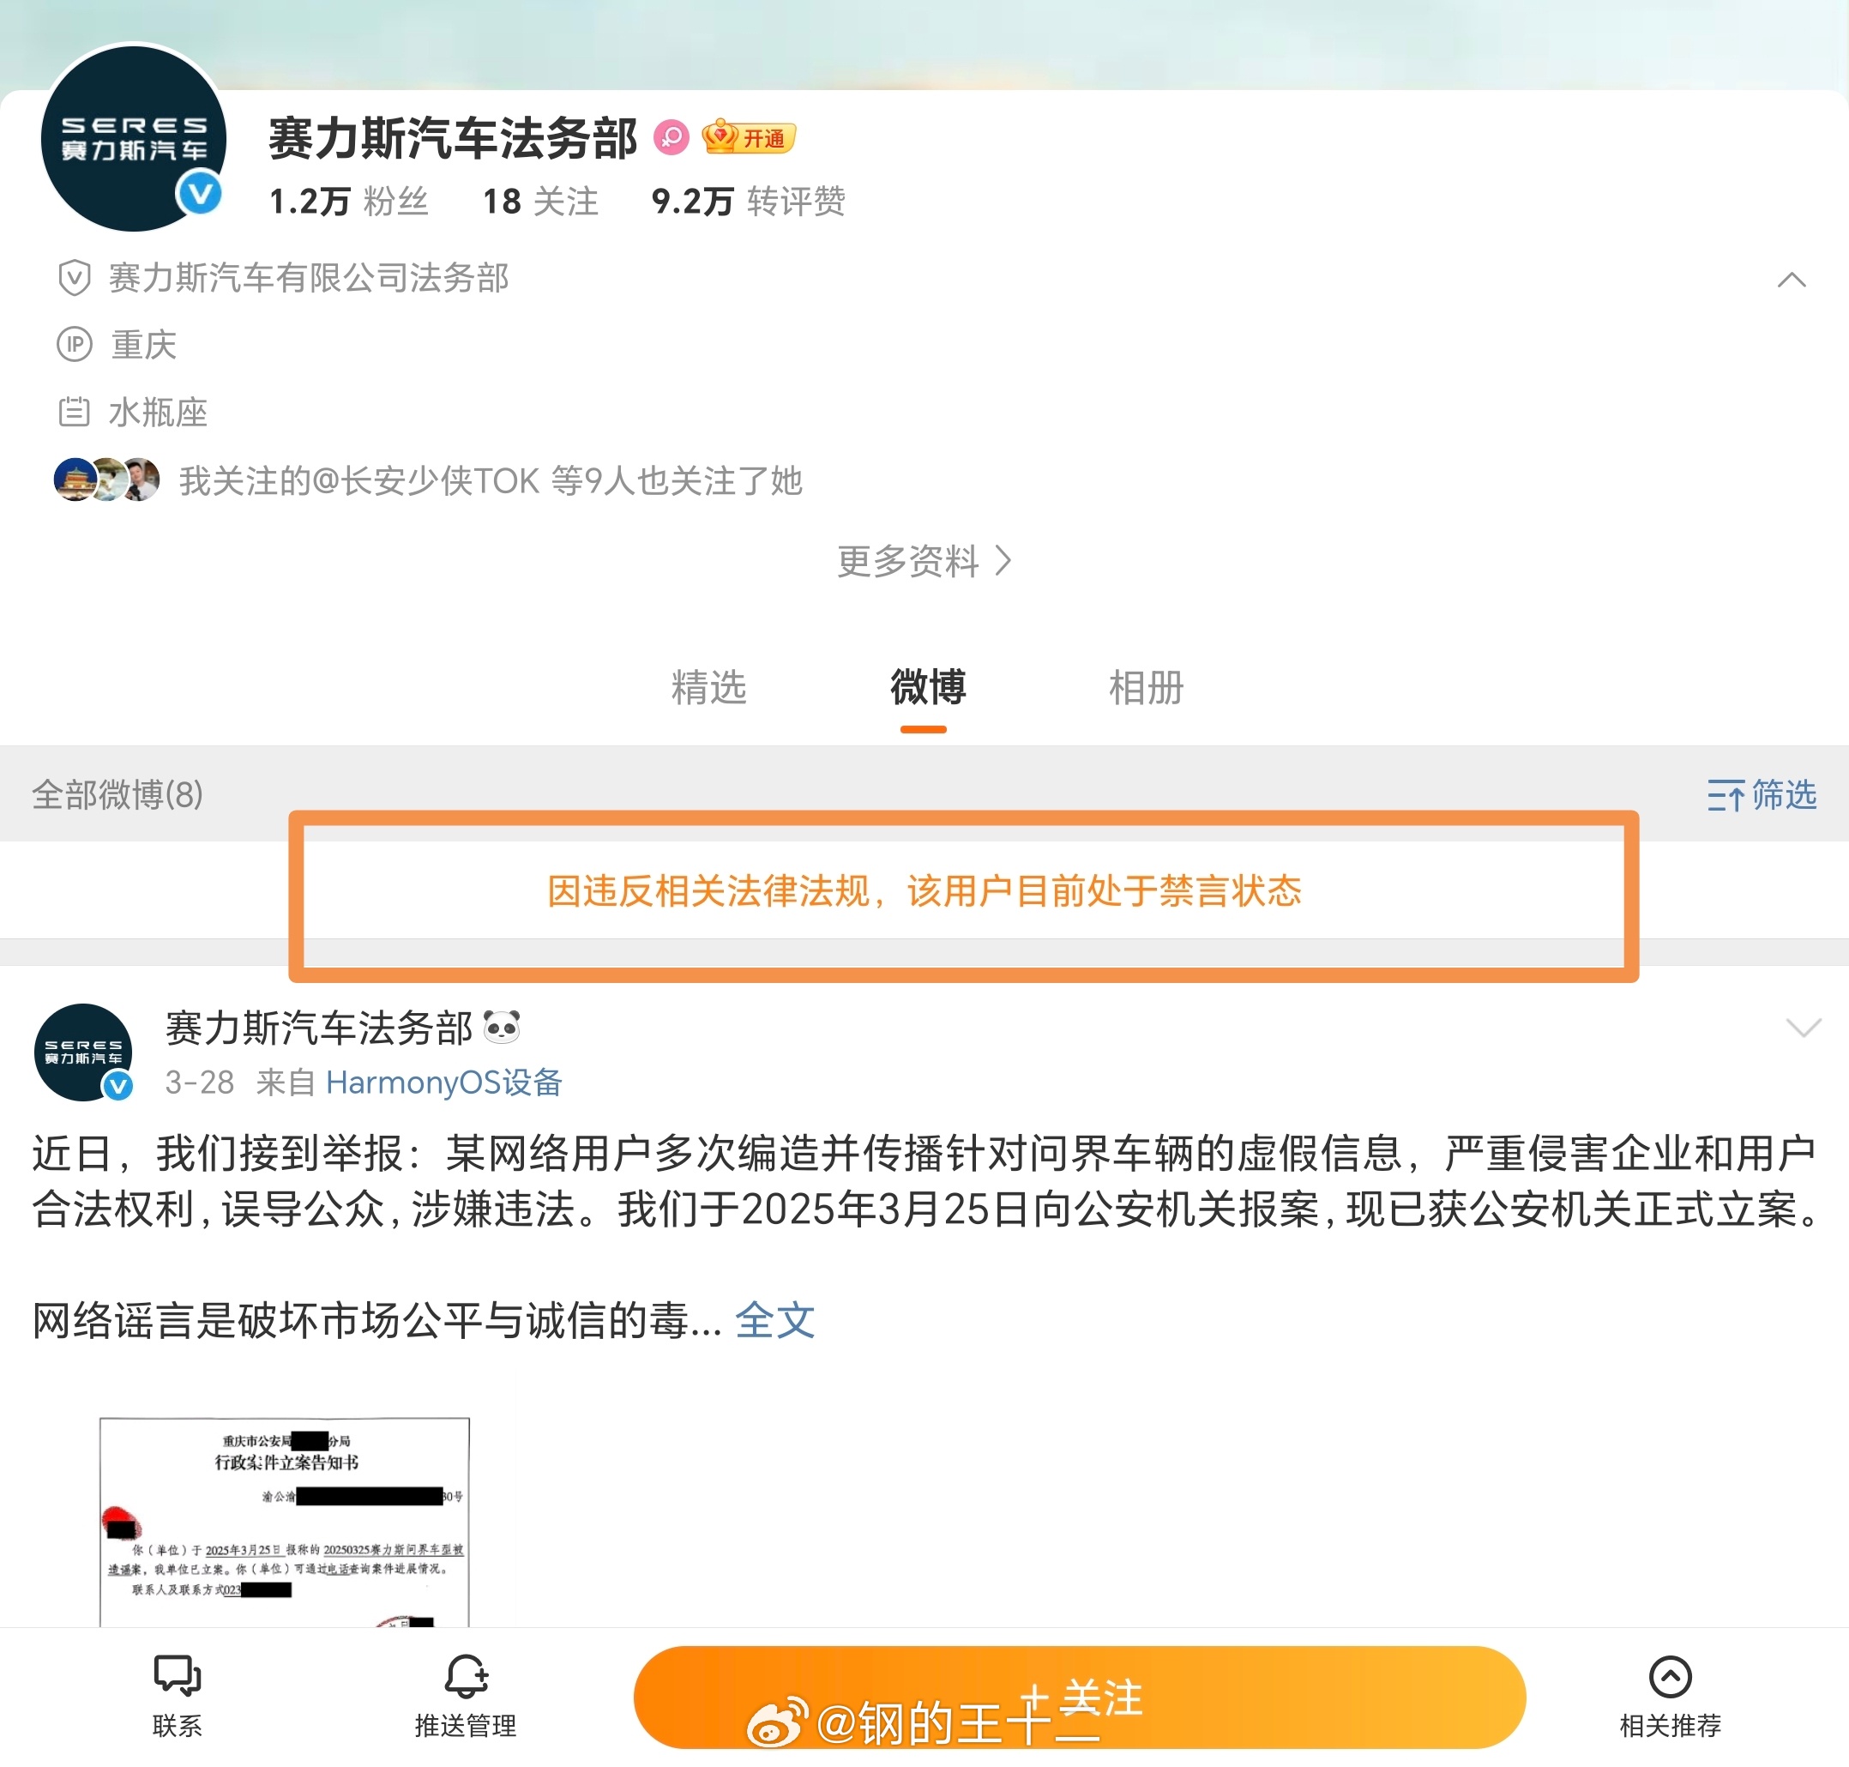Collapse profile details with the up chevron
The width and height of the screenshot is (1849, 1767).
[1791, 280]
